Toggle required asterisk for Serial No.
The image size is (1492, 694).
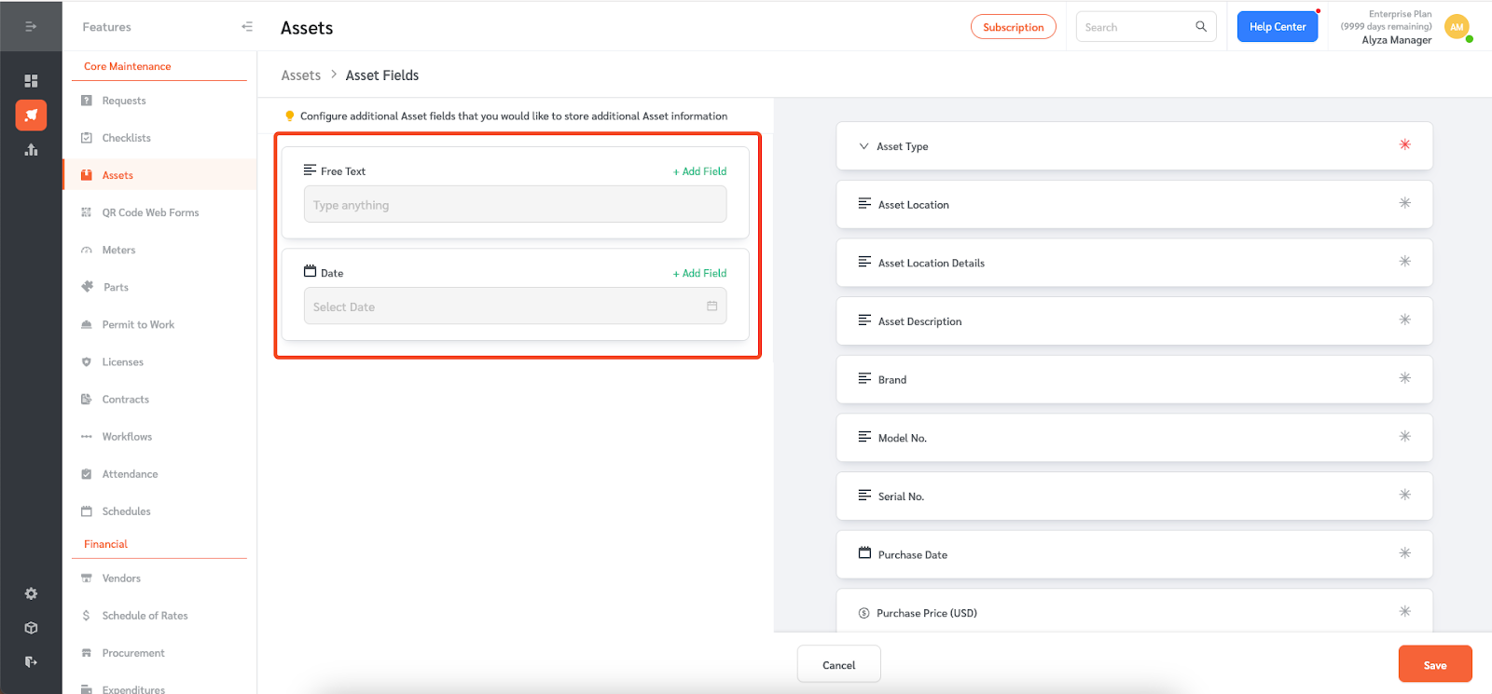click(x=1404, y=495)
